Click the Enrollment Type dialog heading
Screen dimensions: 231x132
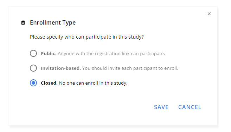click(x=53, y=22)
